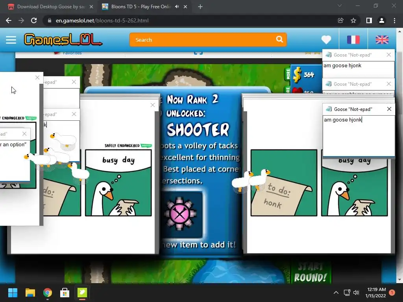This screenshot has height=302, width=403.
Task: Click the page scrollbar down arrow
Action: [x=399, y=280]
